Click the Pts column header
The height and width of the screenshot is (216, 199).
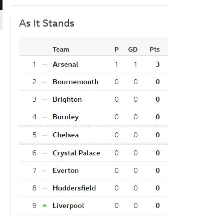154,50
